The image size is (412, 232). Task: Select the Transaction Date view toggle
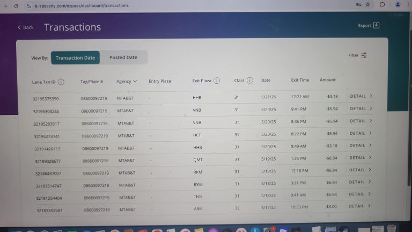[x=75, y=58]
